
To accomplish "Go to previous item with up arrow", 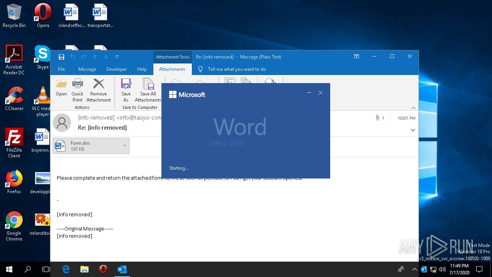I will pyautogui.click(x=95, y=57).
